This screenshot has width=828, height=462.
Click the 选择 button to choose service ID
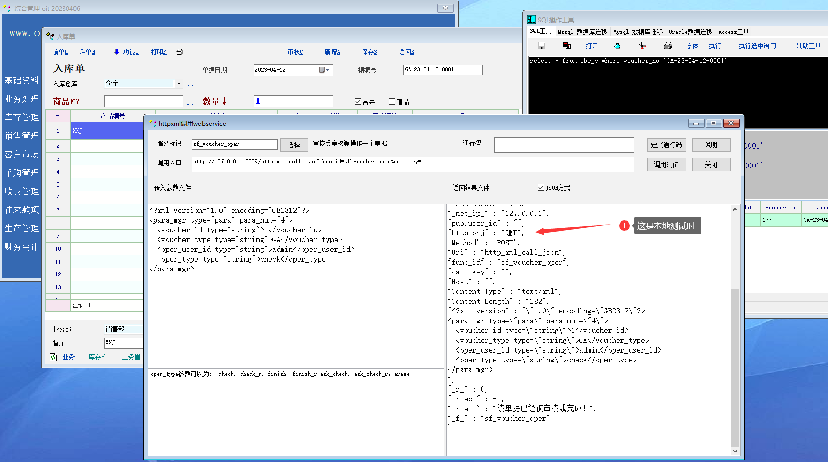[x=293, y=145]
